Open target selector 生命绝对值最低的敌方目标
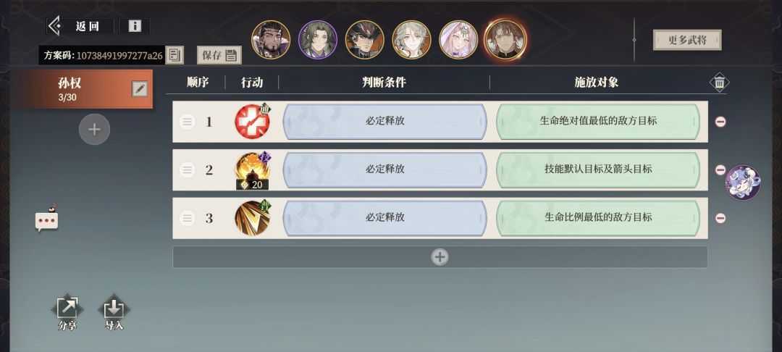782x352 pixels. pyautogui.click(x=597, y=121)
